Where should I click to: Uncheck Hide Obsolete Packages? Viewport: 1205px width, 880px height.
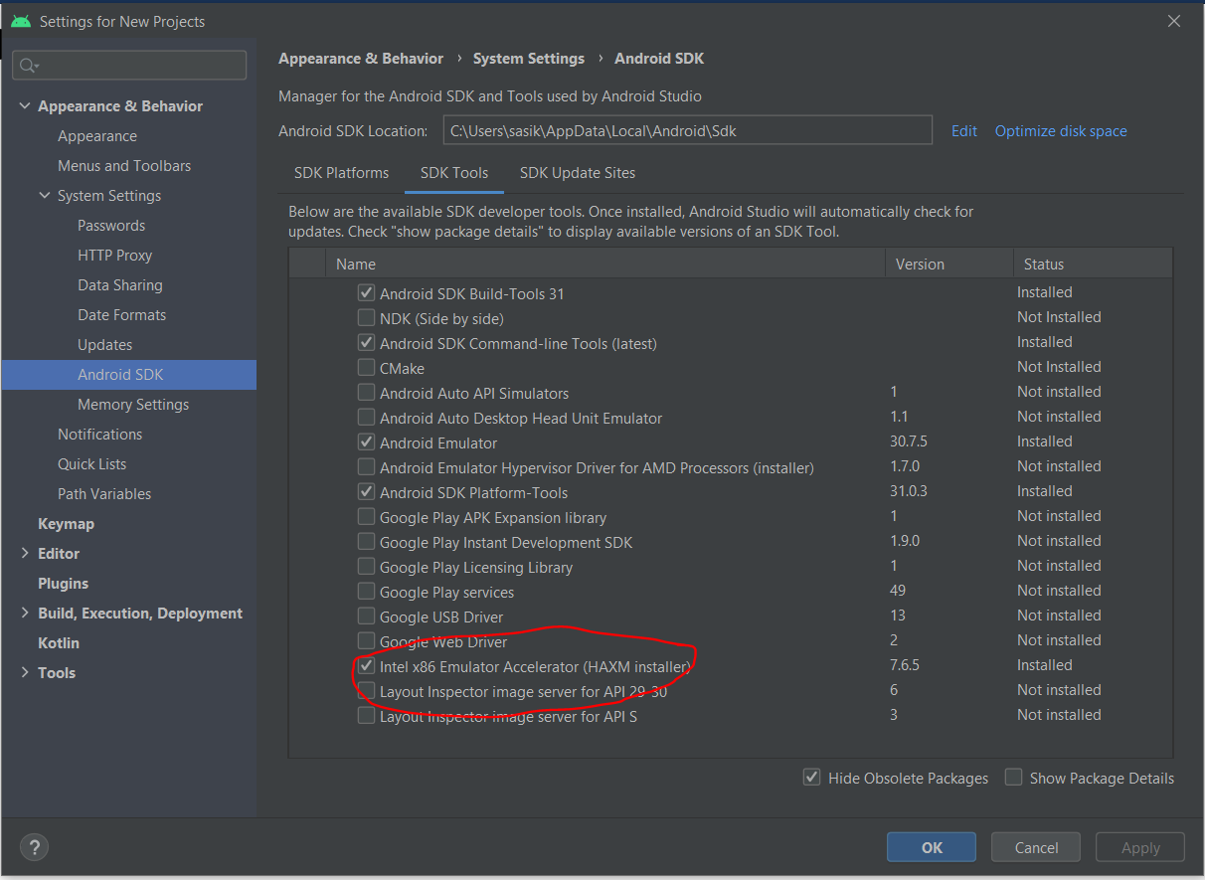click(x=812, y=778)
